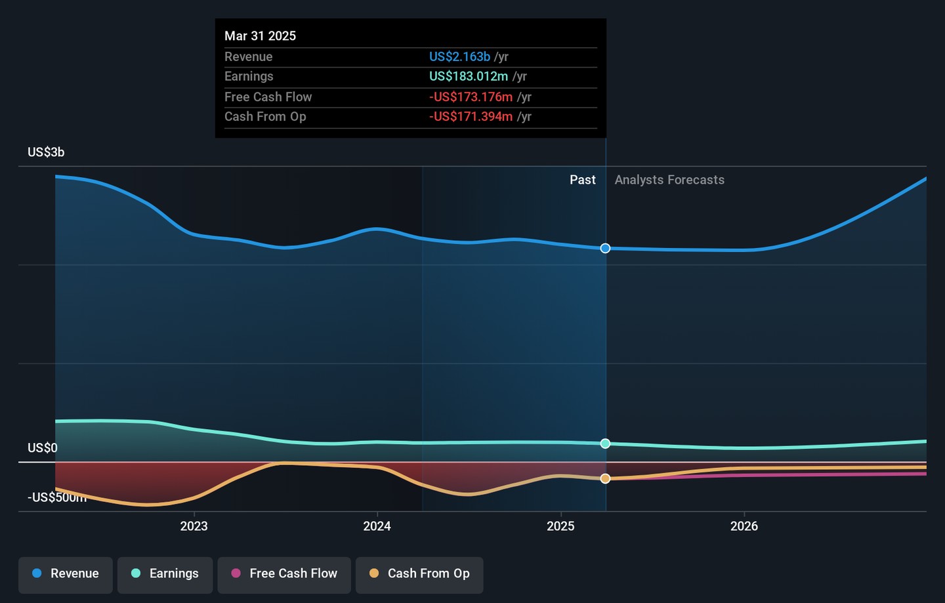Click the Analysts Forecasts label
The width and height of the screenshot is (945, 603).
click(669, 180)
